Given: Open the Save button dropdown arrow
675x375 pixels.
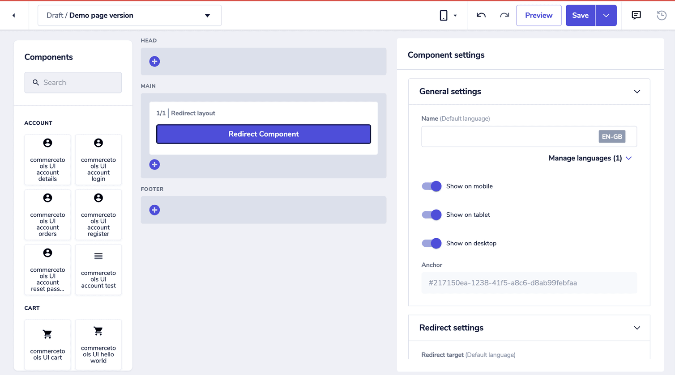Looking at the screenshot, I should (x=606, y=15).
